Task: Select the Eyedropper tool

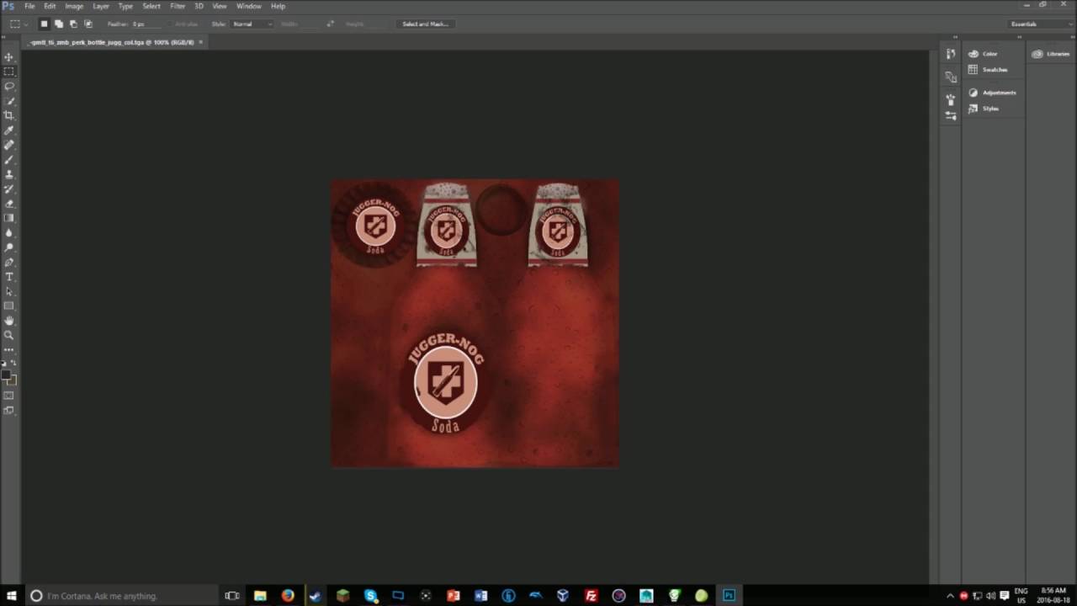Action: coord(9,130)
